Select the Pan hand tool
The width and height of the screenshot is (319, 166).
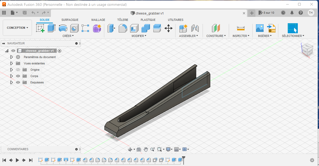click(x=146, y=149)
